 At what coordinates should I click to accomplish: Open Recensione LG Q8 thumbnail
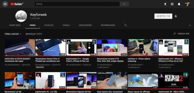click(20, 81)
